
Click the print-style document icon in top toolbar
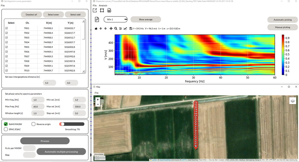tap(109, 11)
